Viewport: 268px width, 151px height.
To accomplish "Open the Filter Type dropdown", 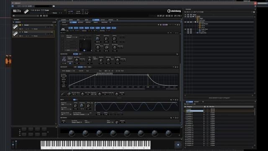I will (x=72, y=37).
